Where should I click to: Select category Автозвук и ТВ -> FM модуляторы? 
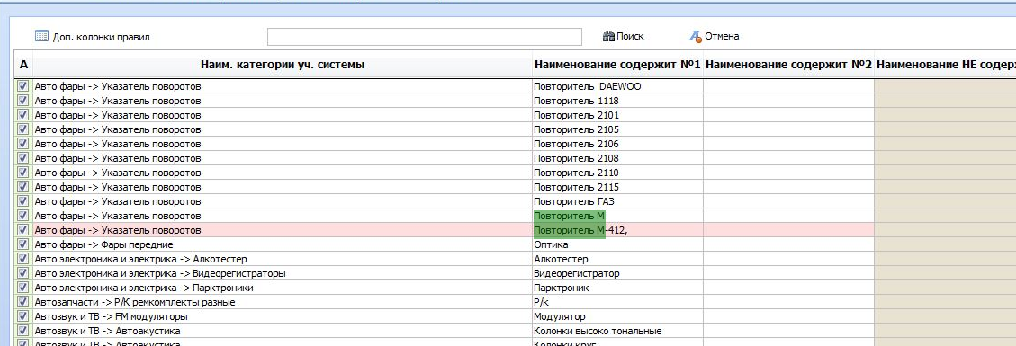tap(283, 316)
